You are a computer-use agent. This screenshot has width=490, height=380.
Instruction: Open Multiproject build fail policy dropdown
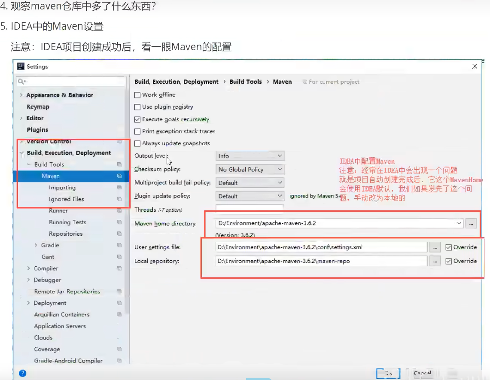[250, 183]
